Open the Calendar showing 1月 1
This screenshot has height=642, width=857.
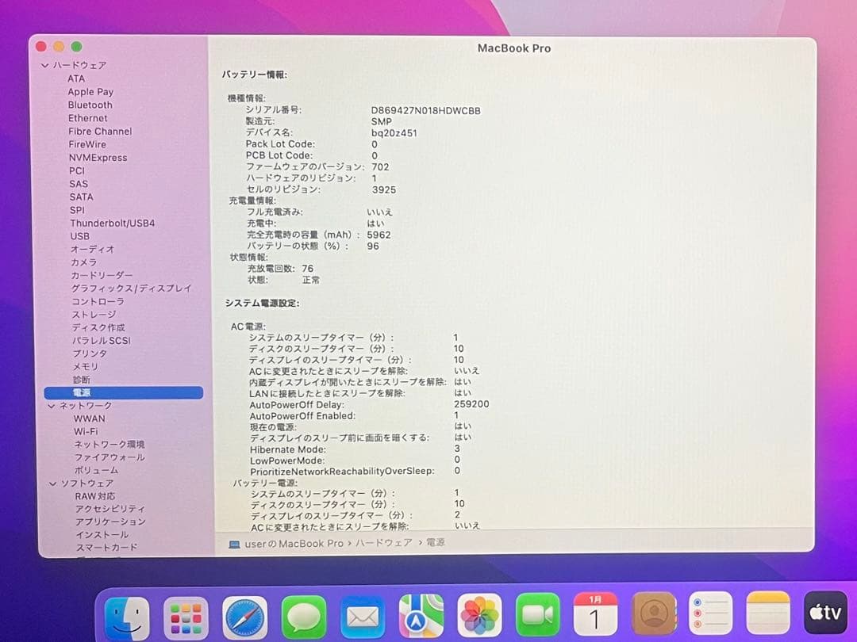pos(595,617)
